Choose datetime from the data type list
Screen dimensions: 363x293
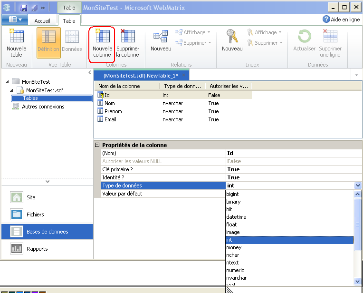pyautogui.click(x=236, y=217)
